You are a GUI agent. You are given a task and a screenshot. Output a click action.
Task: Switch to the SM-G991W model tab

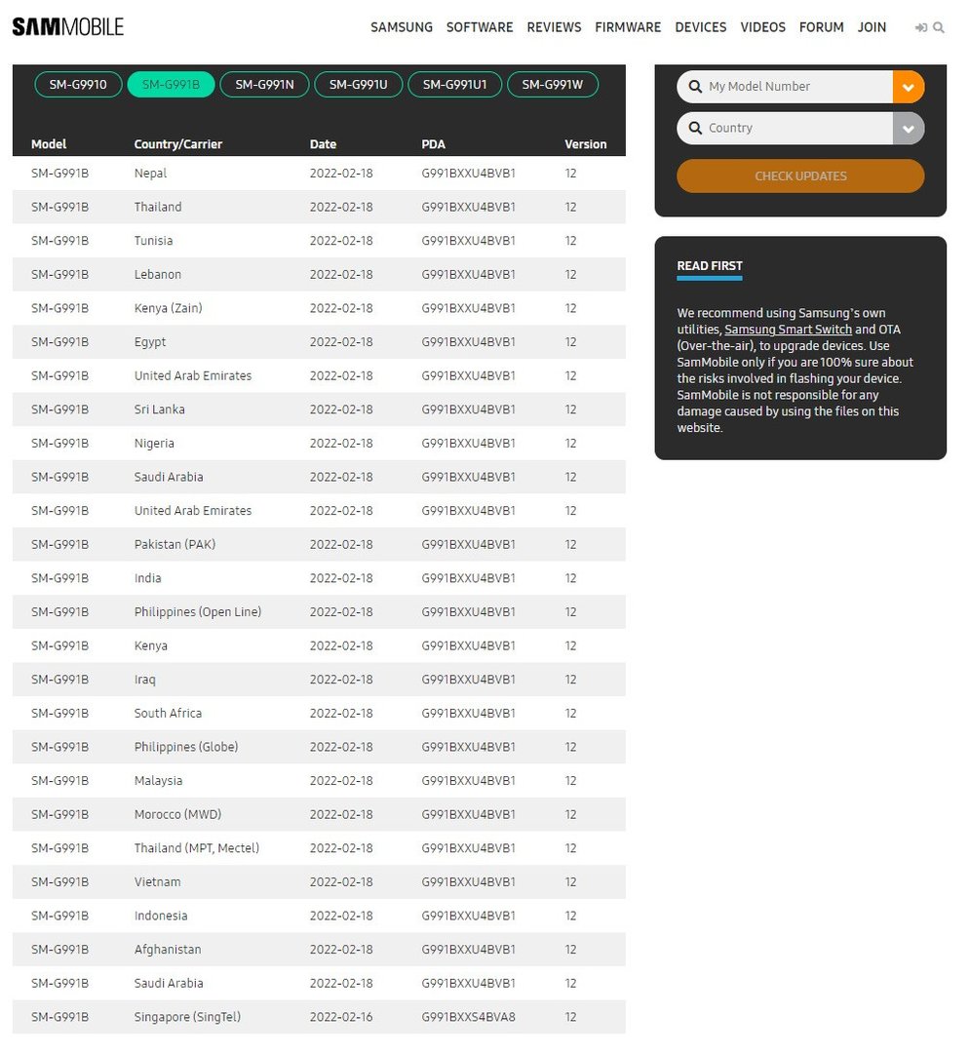point(553,85)
